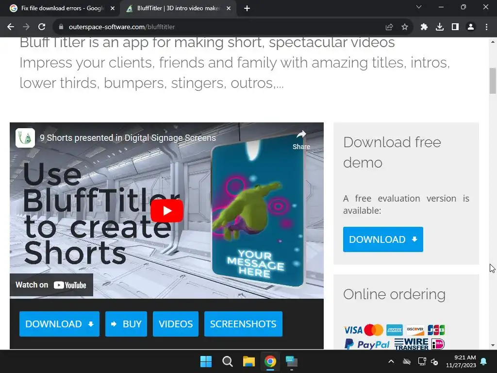
Task: Open Windows taskbar search
Action: pos(228,361)
